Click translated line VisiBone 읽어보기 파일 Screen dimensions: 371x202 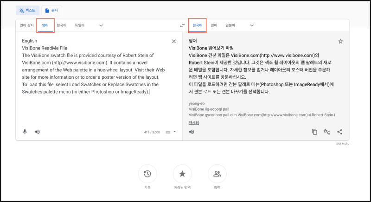[211, 48]
